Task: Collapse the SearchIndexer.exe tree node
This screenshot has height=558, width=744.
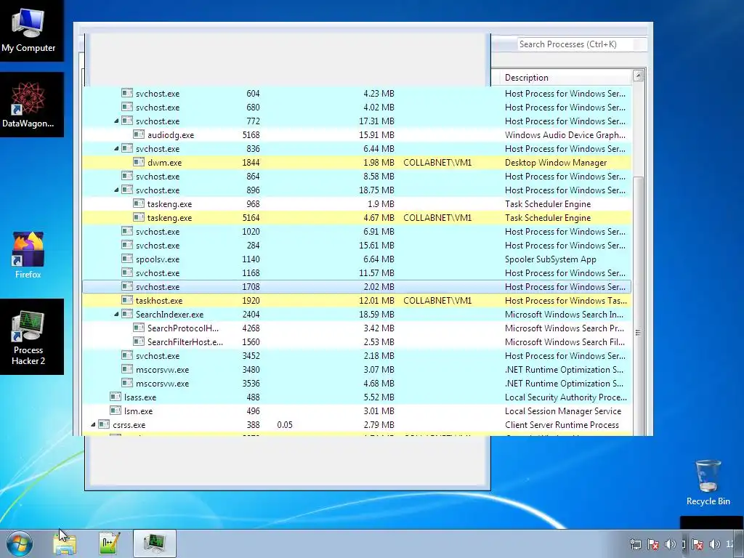Action: click(116, 314)
